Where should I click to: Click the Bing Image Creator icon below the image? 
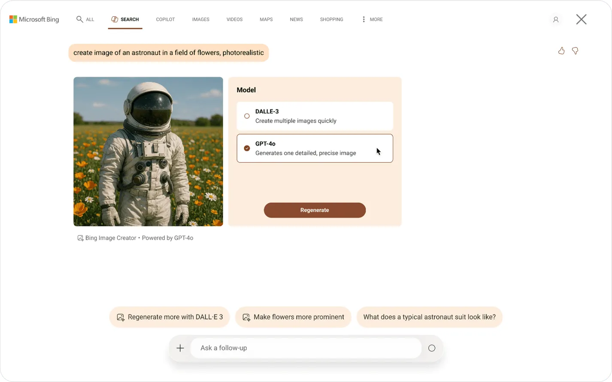tap(80, 238)
